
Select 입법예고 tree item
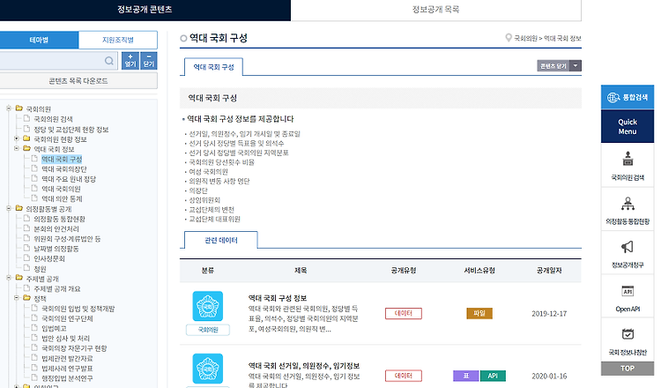(x=54, y=329)
